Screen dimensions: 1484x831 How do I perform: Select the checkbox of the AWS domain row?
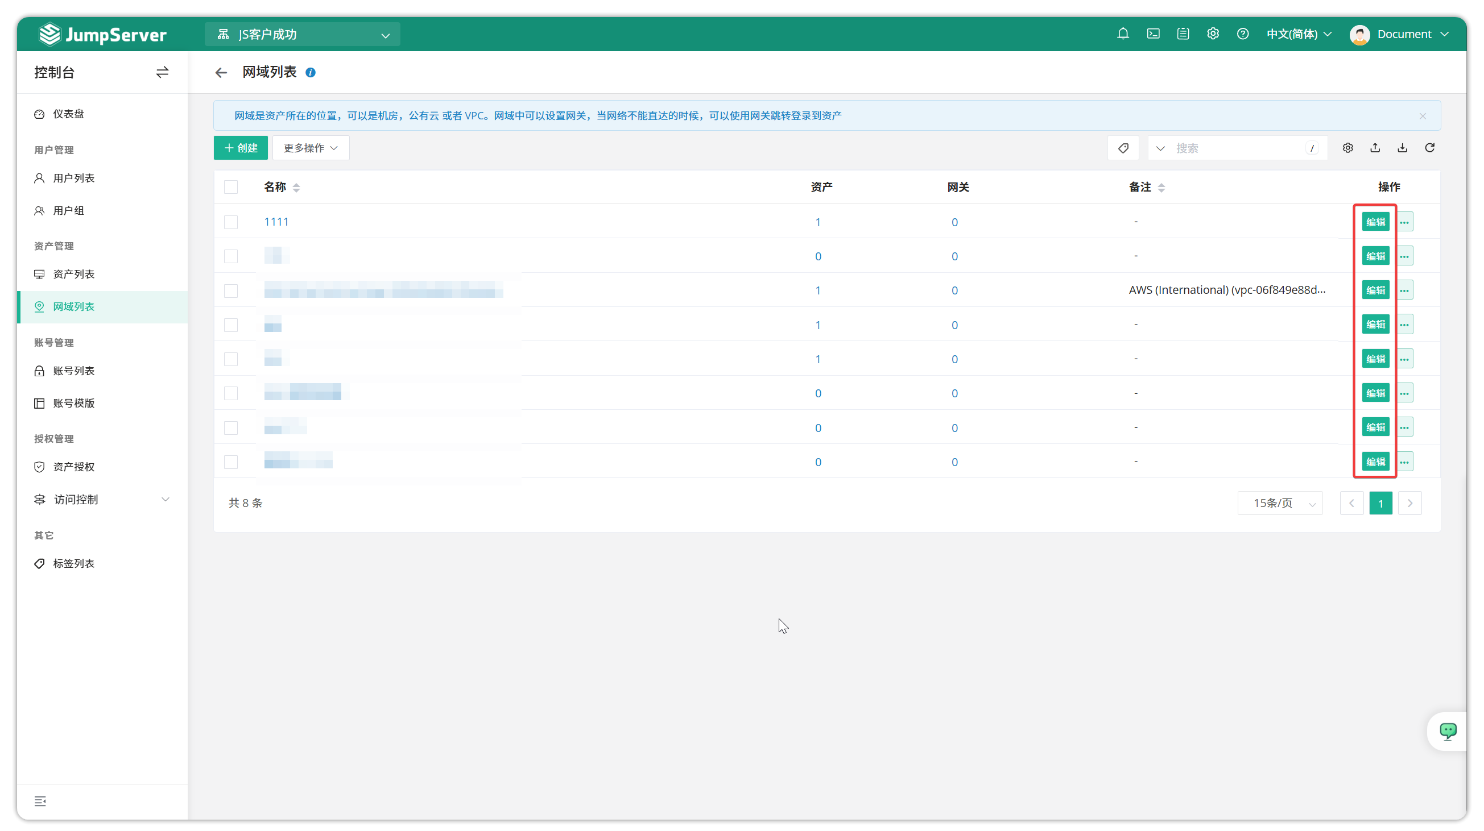point(231,290)
